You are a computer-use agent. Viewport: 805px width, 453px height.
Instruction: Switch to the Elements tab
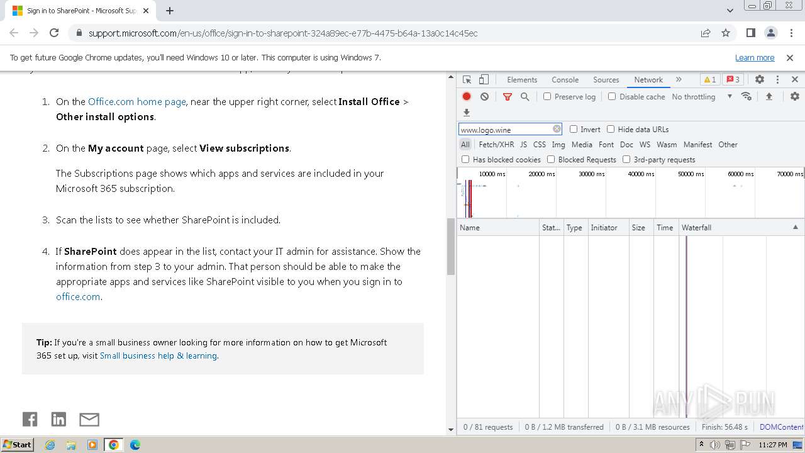(x=522, y=80)
